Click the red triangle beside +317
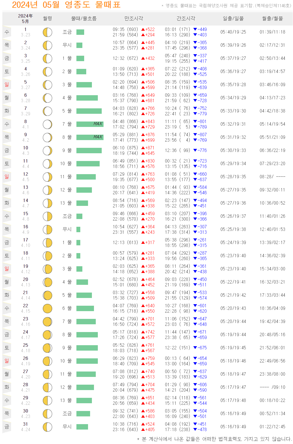This screenshot has height=444, width=293. [x=143, y=243]
